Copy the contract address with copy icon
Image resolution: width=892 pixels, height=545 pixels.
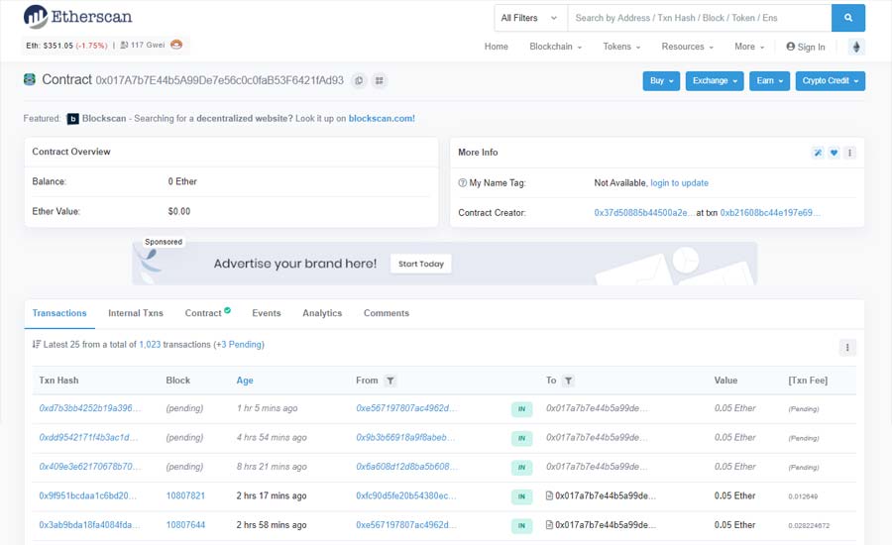pos(359,81)
